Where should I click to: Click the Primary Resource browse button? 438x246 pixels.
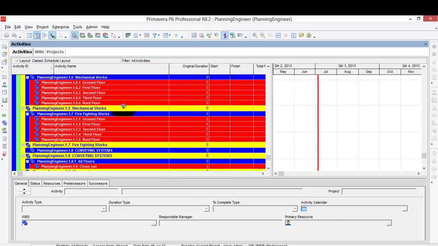click(389, 223)
